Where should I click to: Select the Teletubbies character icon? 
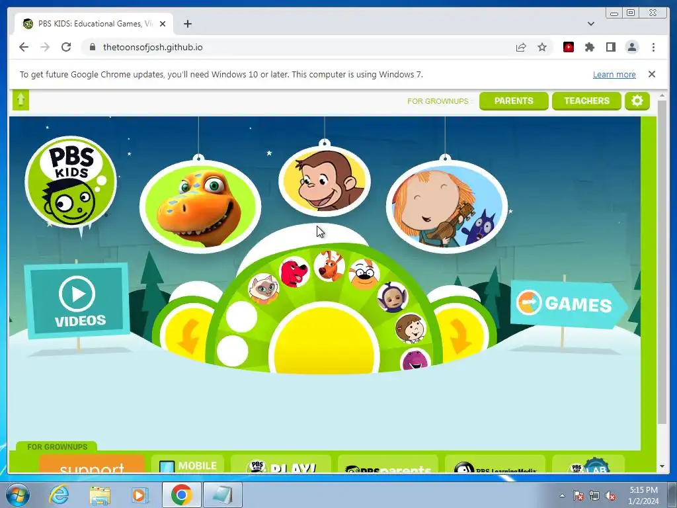(x=392, y=297)
